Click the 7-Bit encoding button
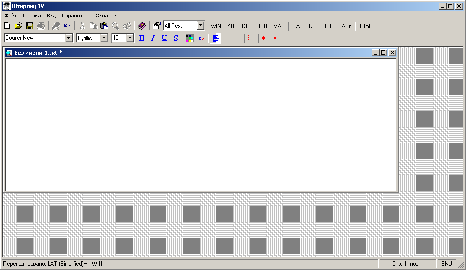 [346, 26]
